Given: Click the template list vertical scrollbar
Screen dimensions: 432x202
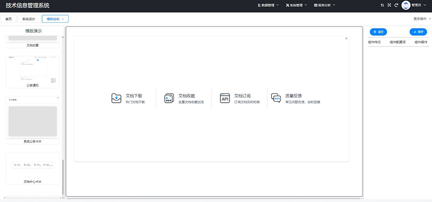Looking at the screenshot, I should [x=63, y=177].
